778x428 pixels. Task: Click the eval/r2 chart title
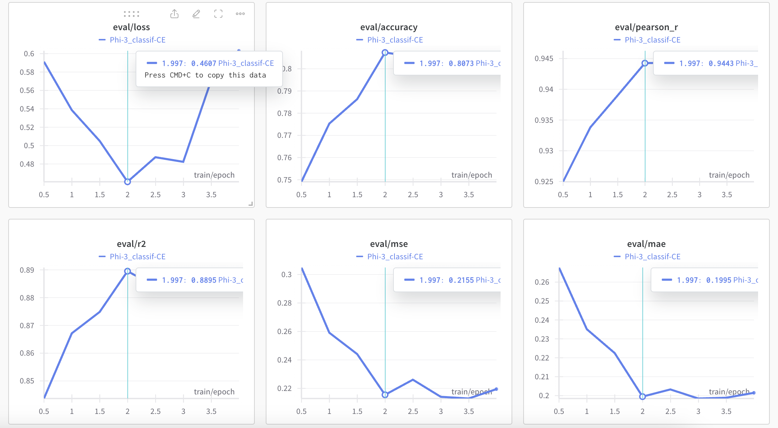tap(131, 244)
